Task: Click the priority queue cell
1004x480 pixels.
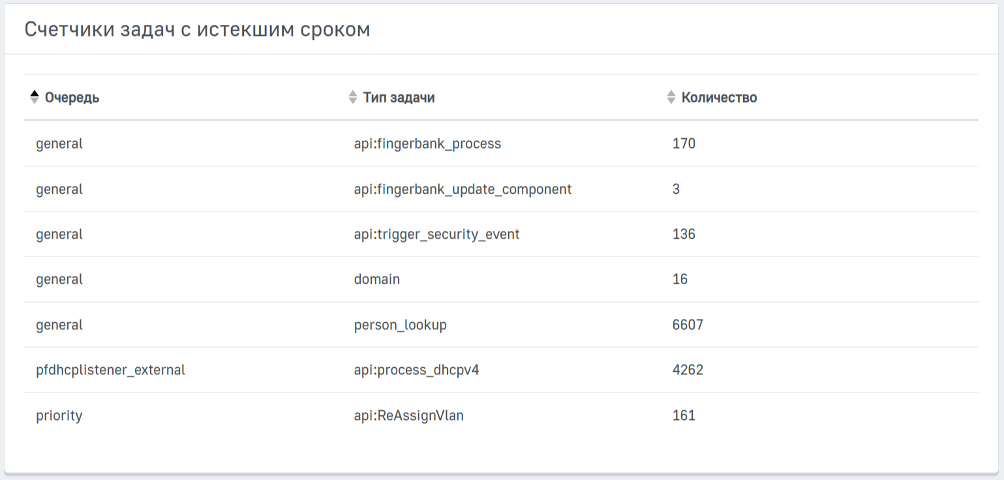Action: tap(59, 415)
